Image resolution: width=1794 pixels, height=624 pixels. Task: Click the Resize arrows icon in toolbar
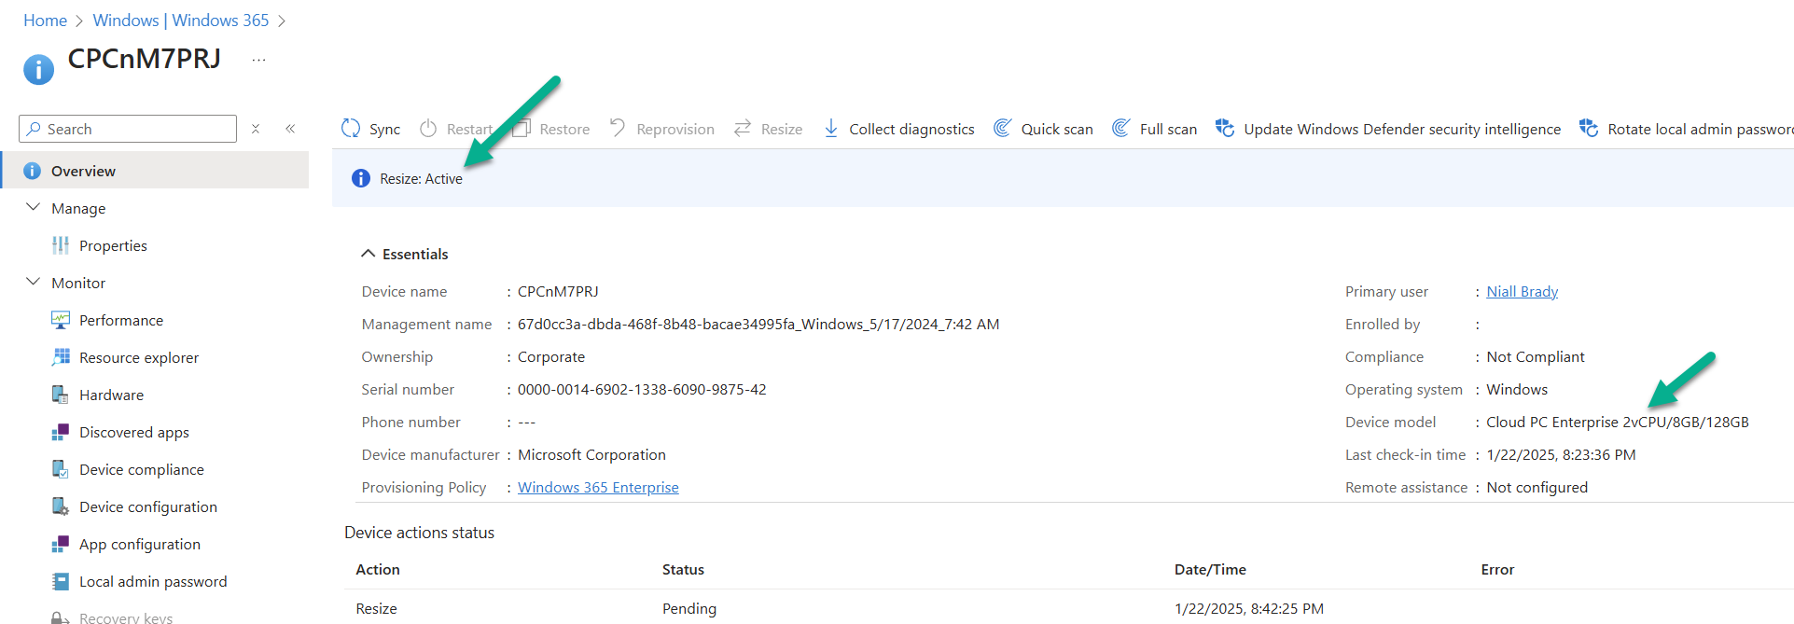(743, 129)
